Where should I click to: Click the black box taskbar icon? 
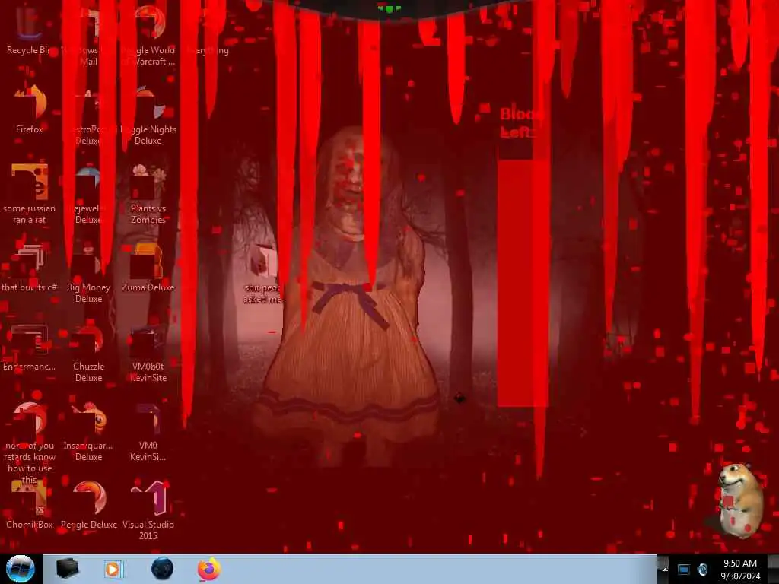tap(67, 569)
